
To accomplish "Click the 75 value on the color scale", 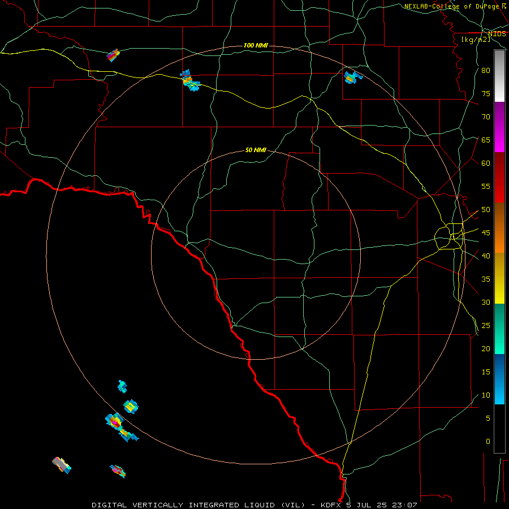I will click(486, 94).
